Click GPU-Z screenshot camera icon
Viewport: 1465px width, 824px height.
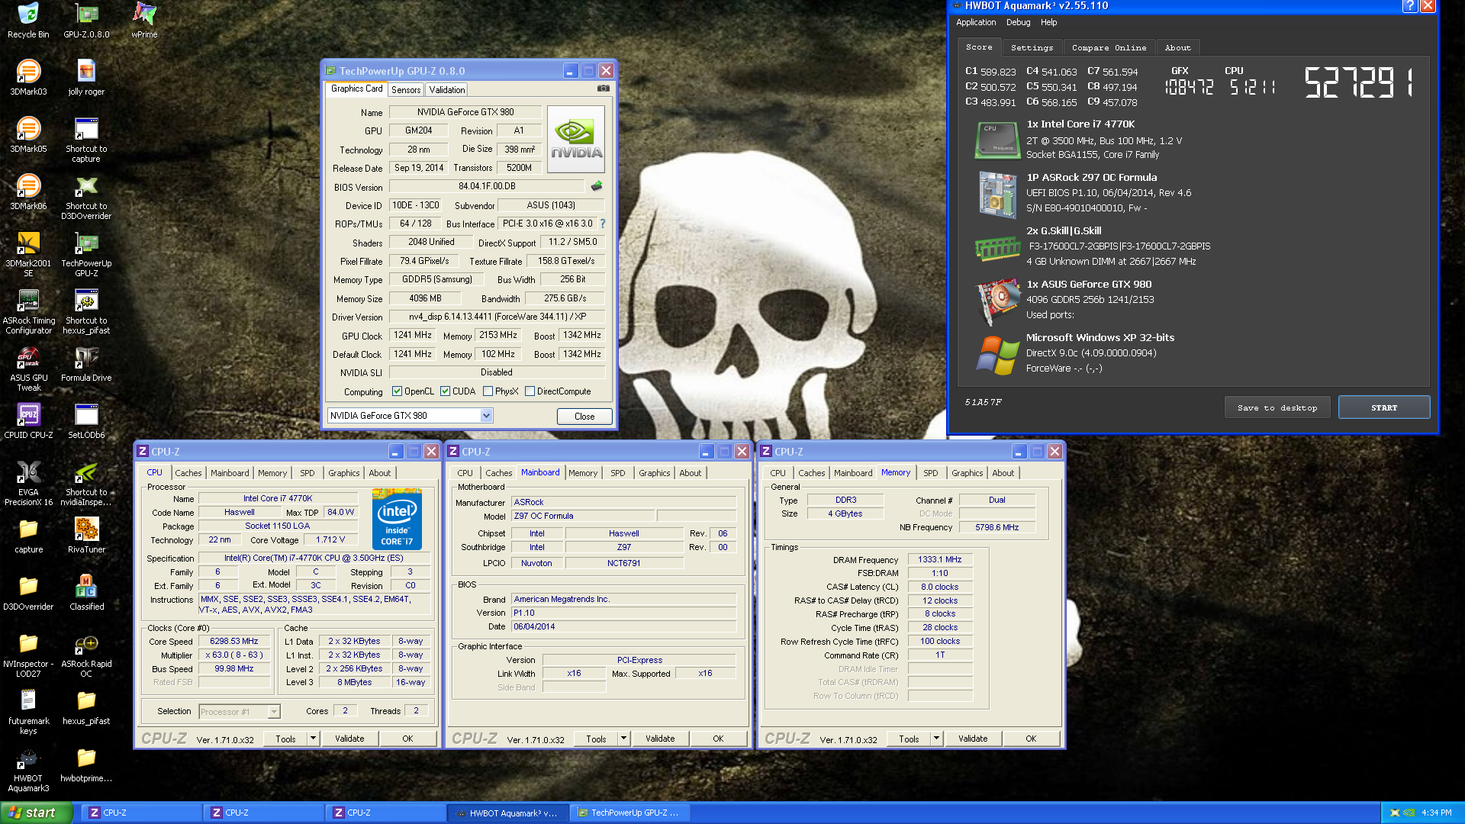click(x=603, y=89)
